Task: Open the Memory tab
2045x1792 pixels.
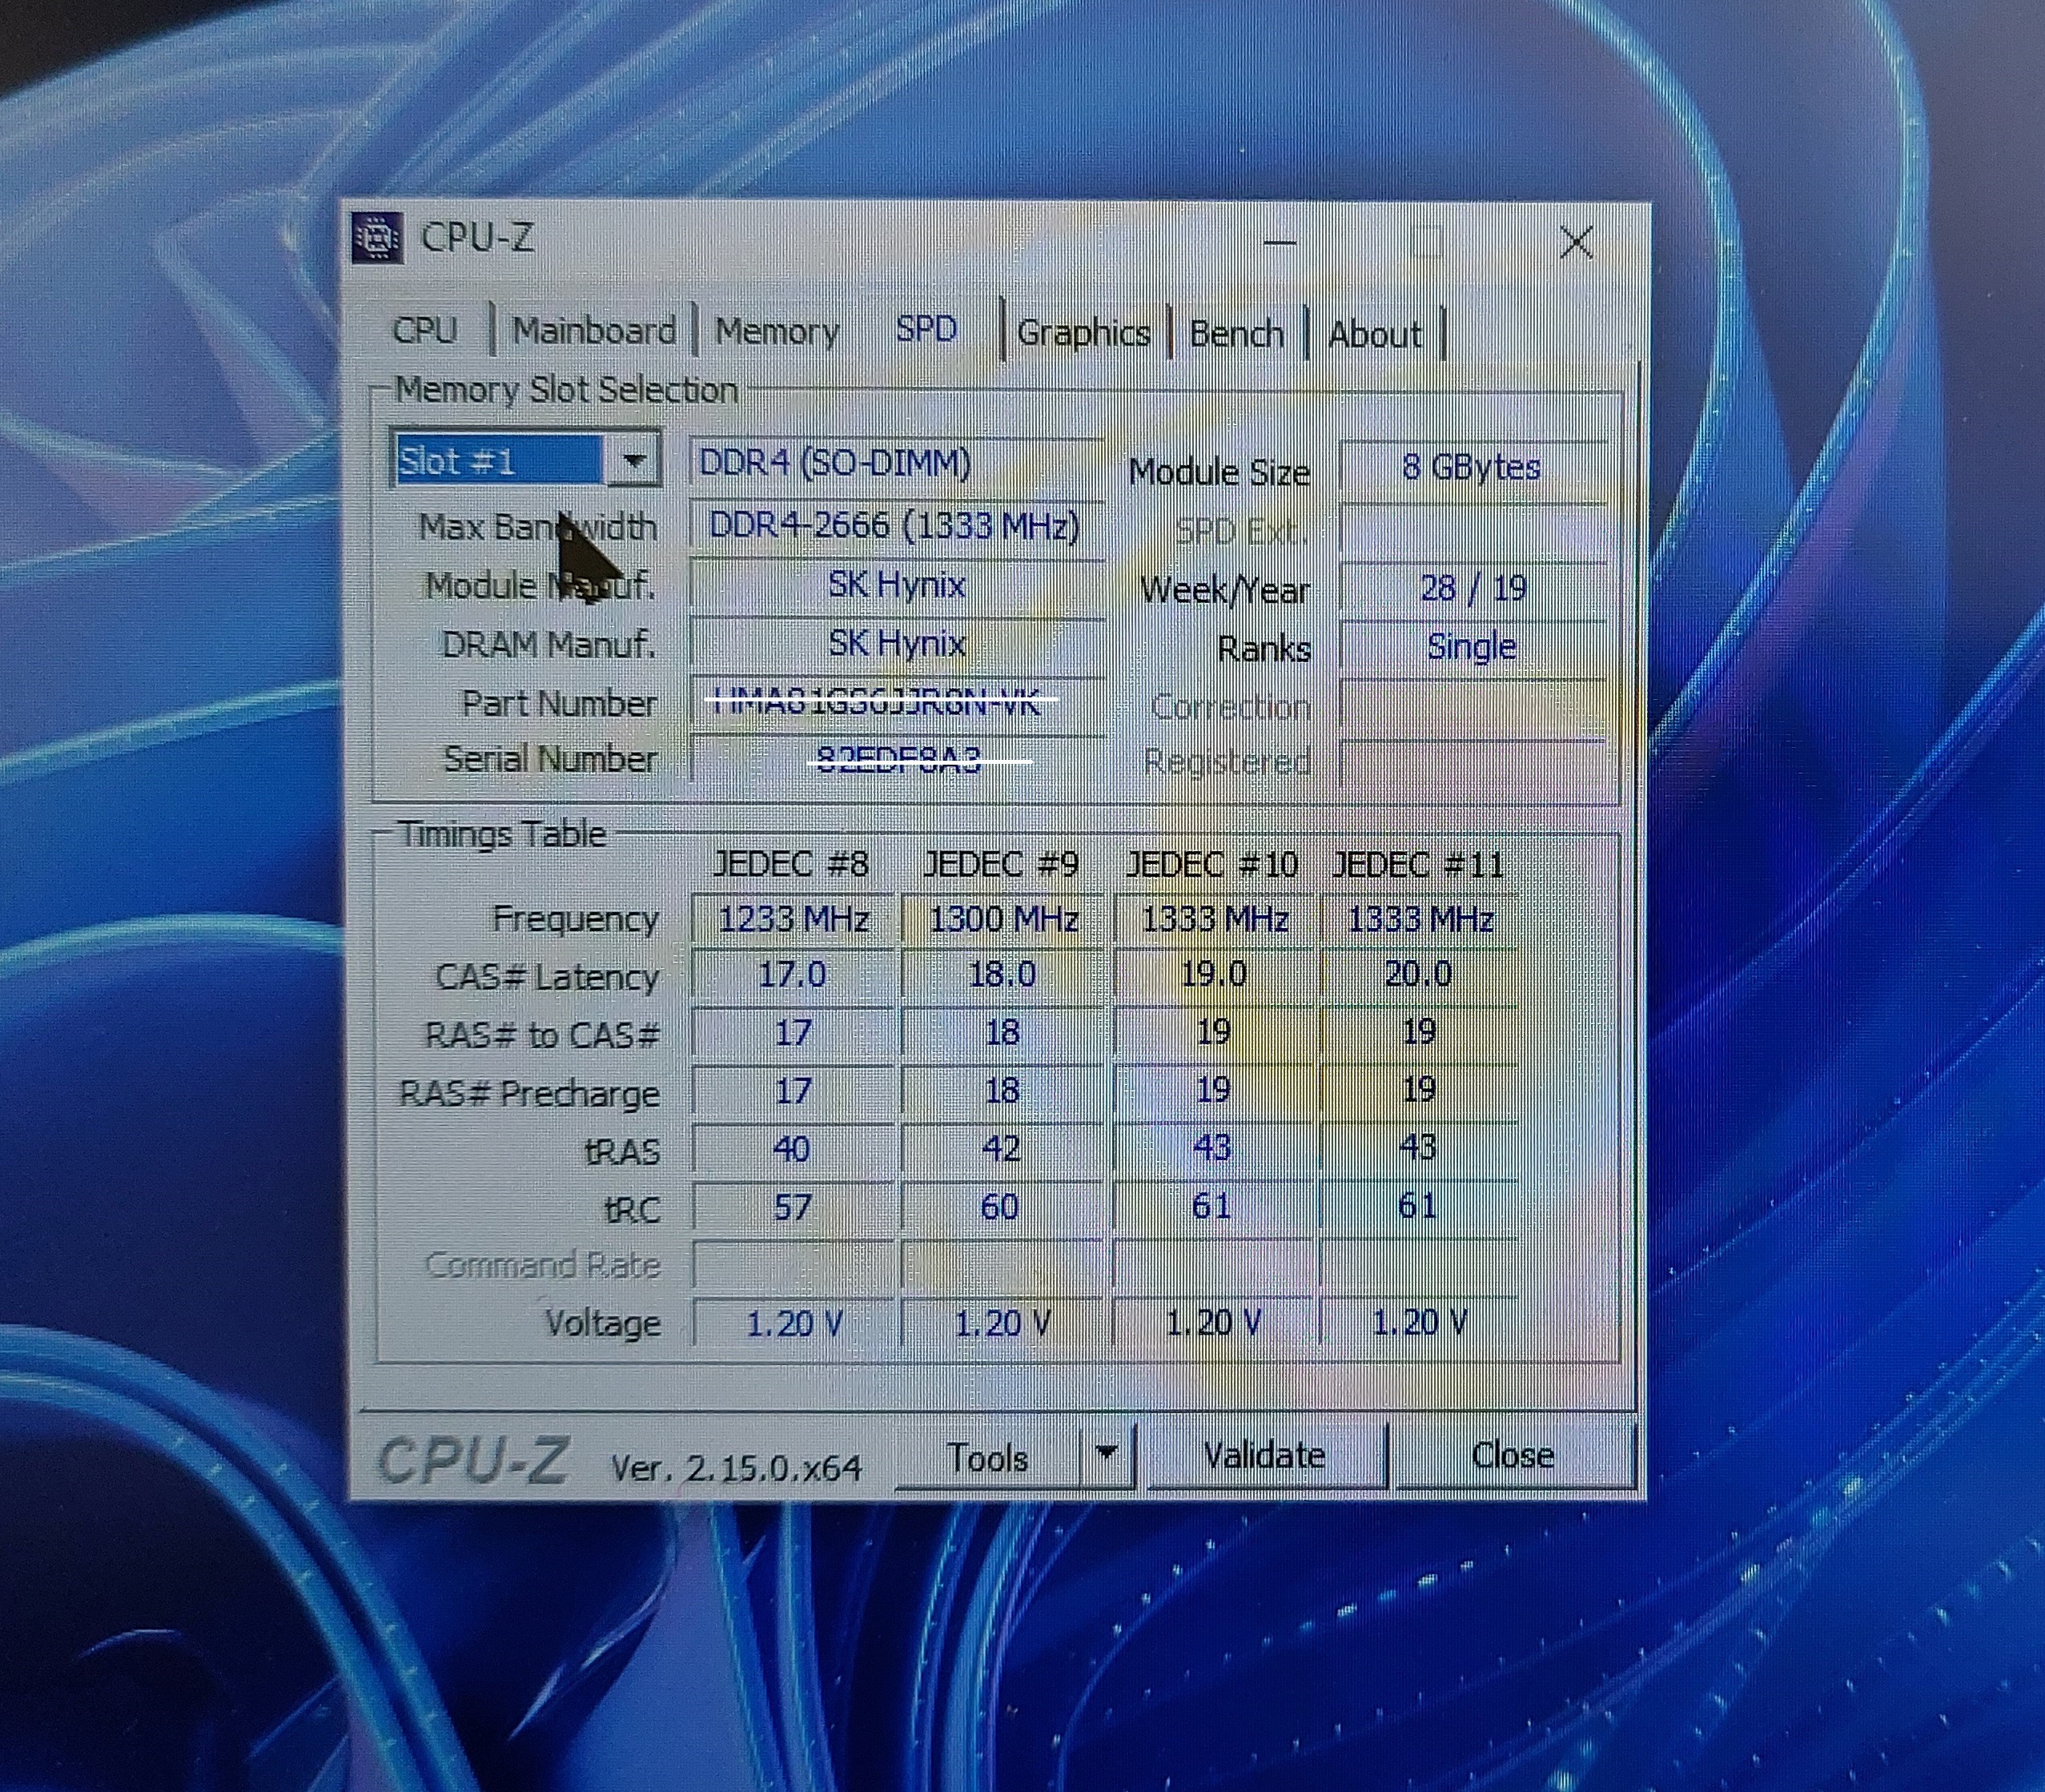Action: [777, 332]
